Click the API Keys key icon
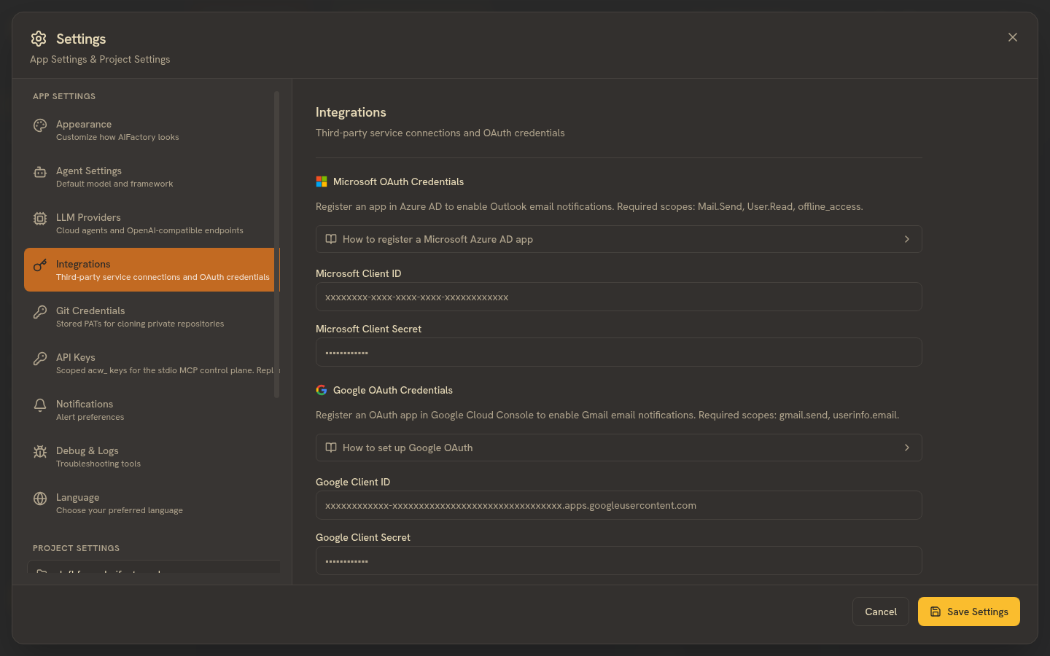This screenshot has height=656, width=1050. click(x=40, y=359)
